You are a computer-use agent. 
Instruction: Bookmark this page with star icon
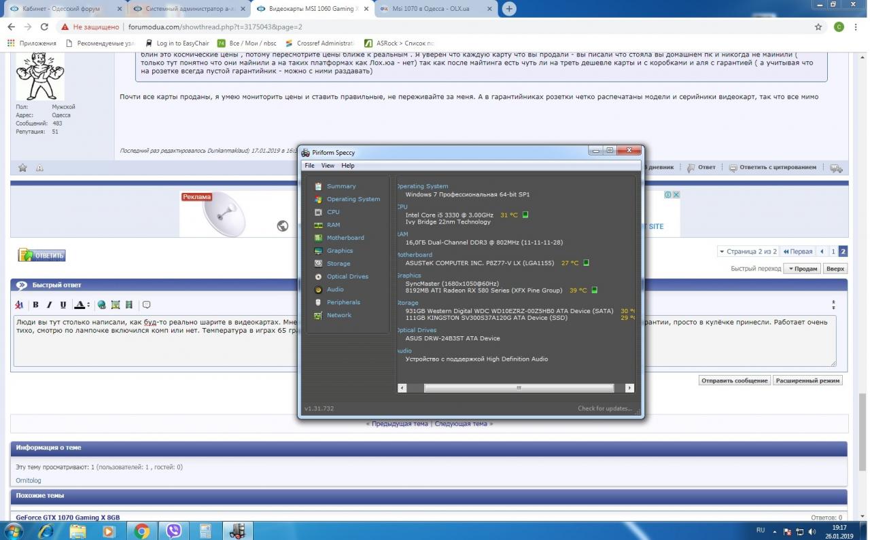point(818,26)
